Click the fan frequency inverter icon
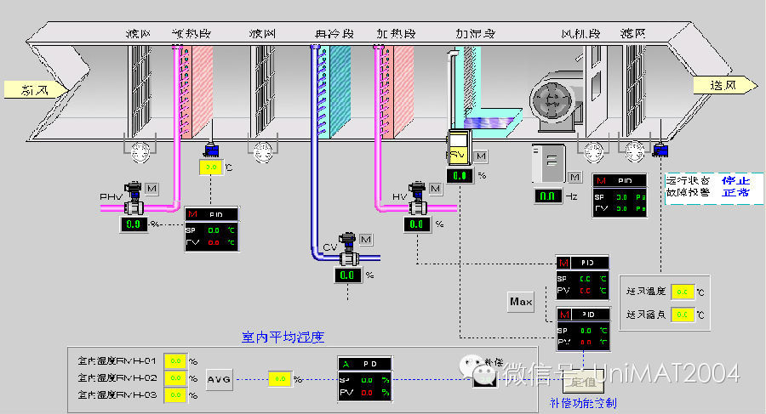Screen dimensions: 766x414 548,163
